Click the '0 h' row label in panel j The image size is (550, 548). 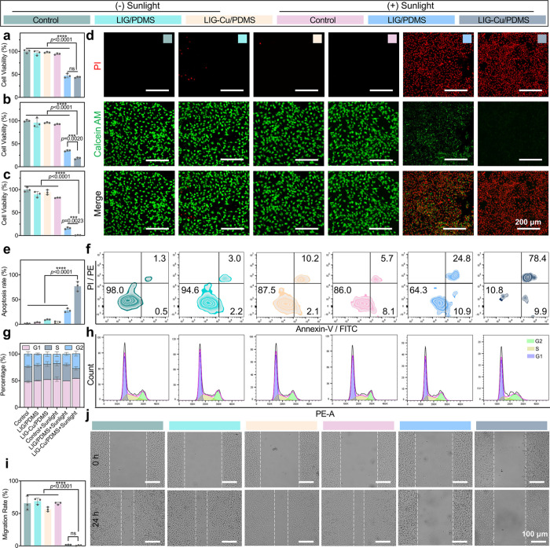[x=96, y=459]
